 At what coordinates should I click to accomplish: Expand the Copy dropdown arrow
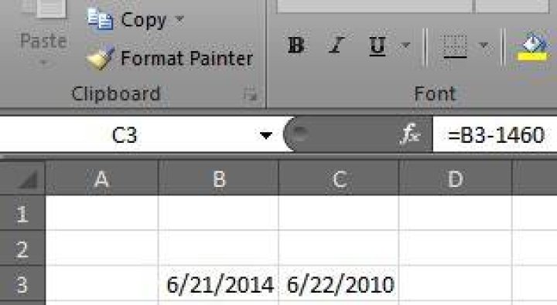[x=179, y=19]
